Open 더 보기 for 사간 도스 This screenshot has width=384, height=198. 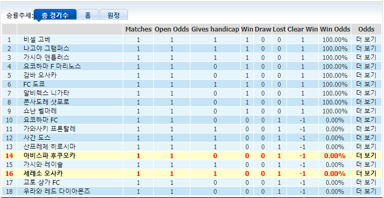click(366, 138)
